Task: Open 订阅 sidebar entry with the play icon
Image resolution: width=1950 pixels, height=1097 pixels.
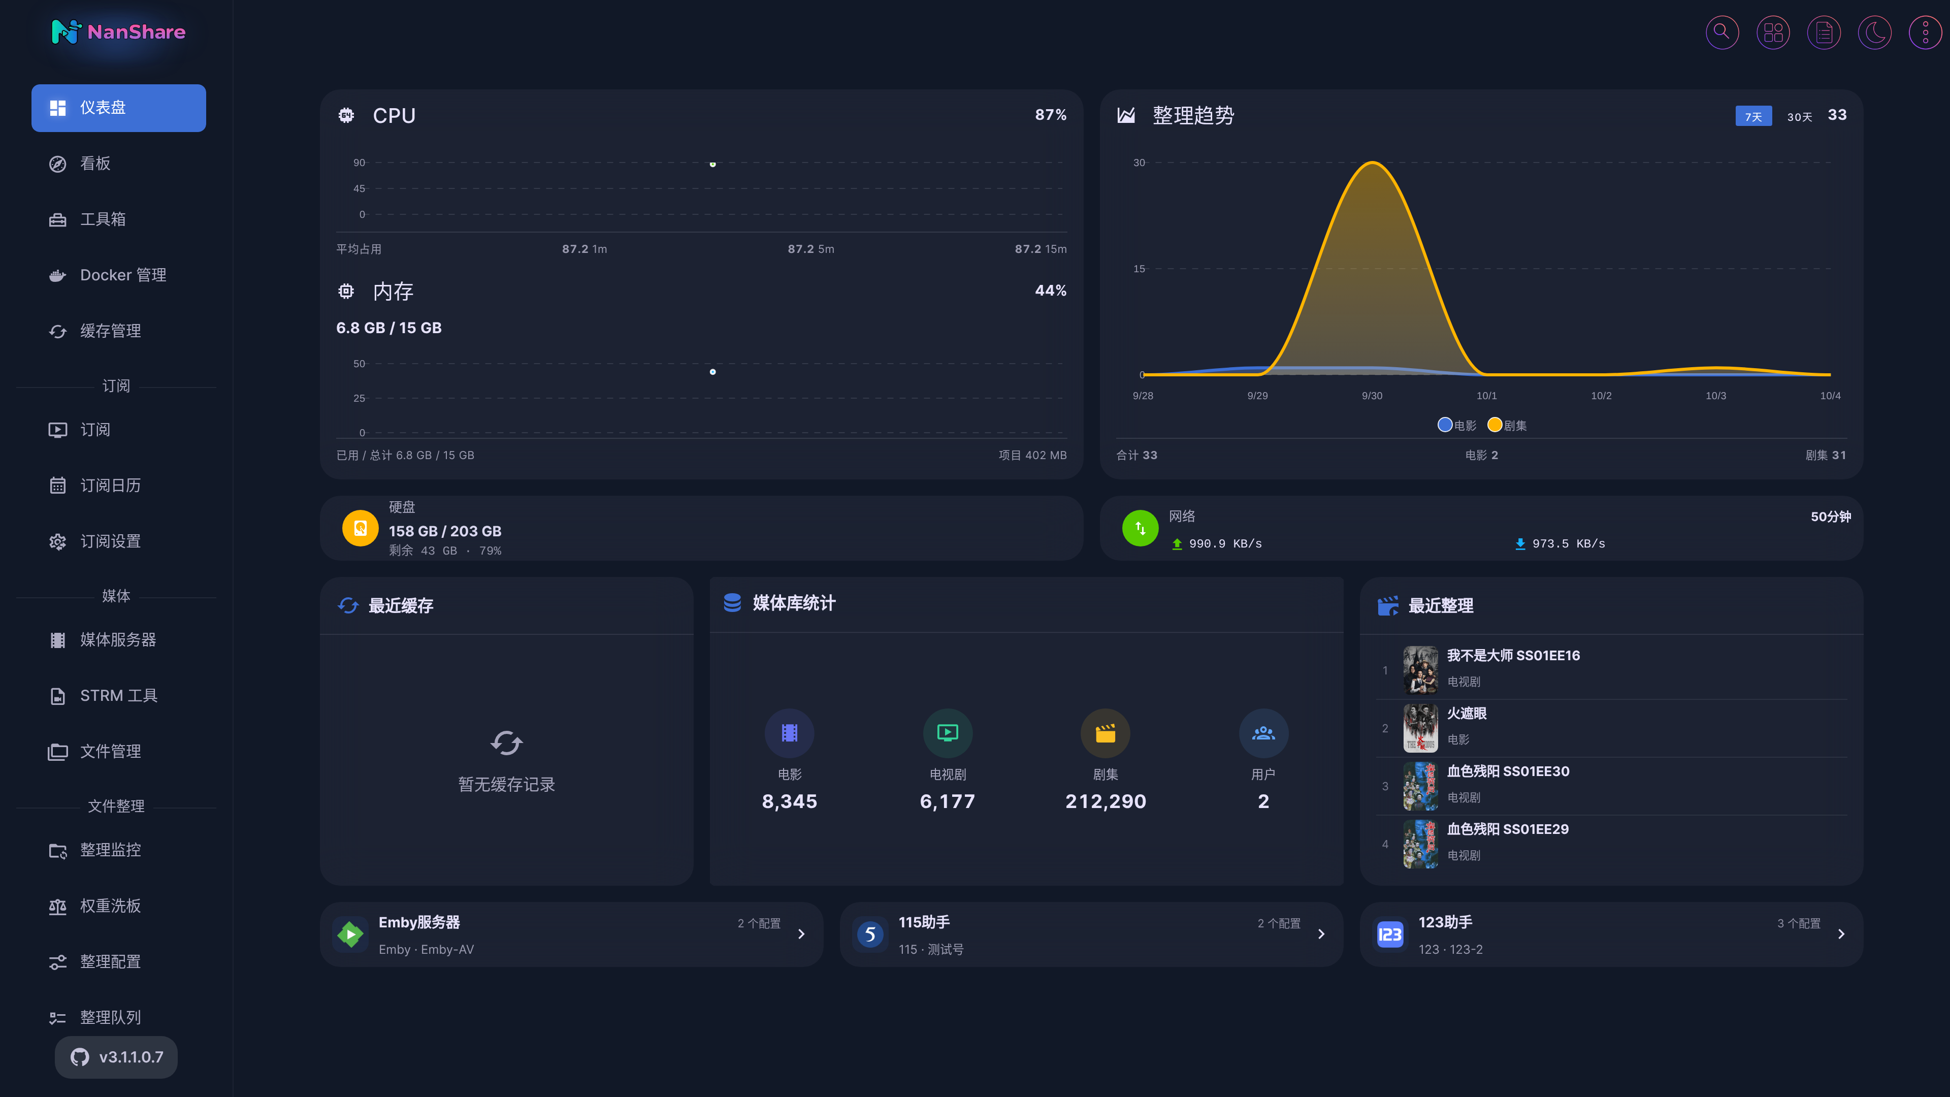Action: [x=118, y=430]
